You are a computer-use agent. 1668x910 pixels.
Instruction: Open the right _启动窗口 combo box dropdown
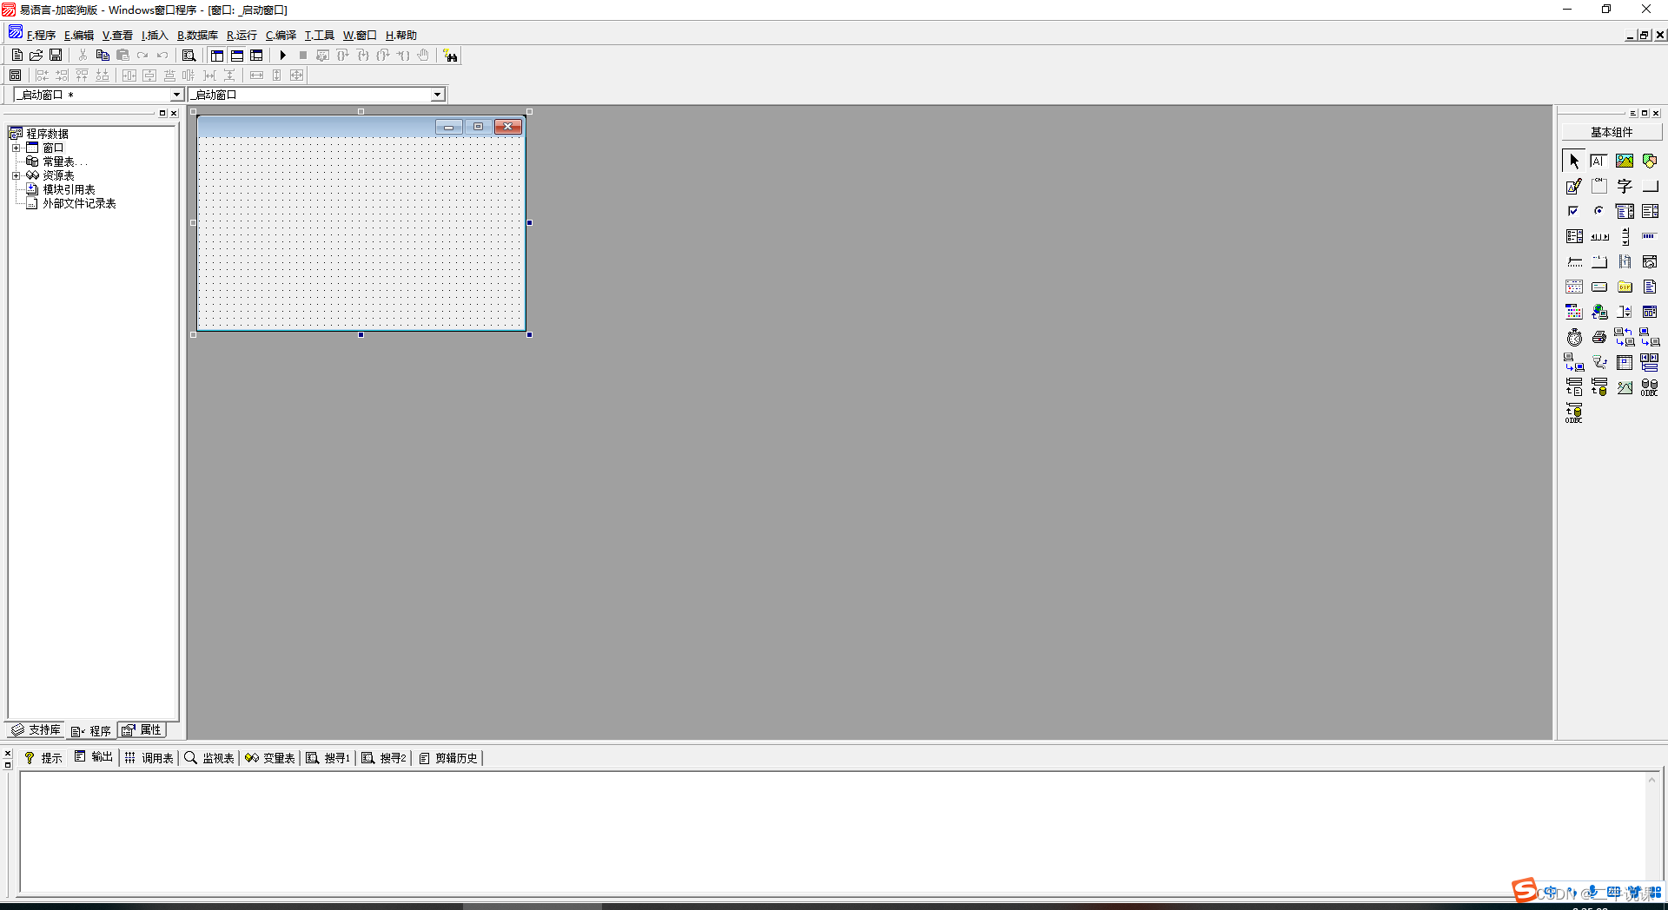437,95
